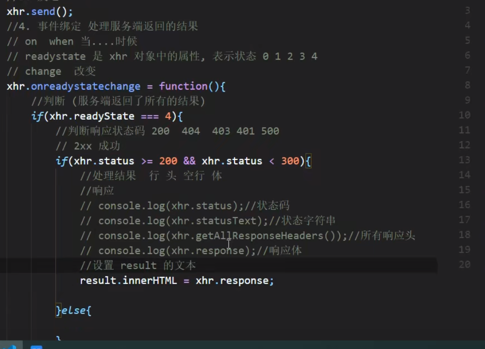
Task: Click line number 13
Action: click(464, 160)
